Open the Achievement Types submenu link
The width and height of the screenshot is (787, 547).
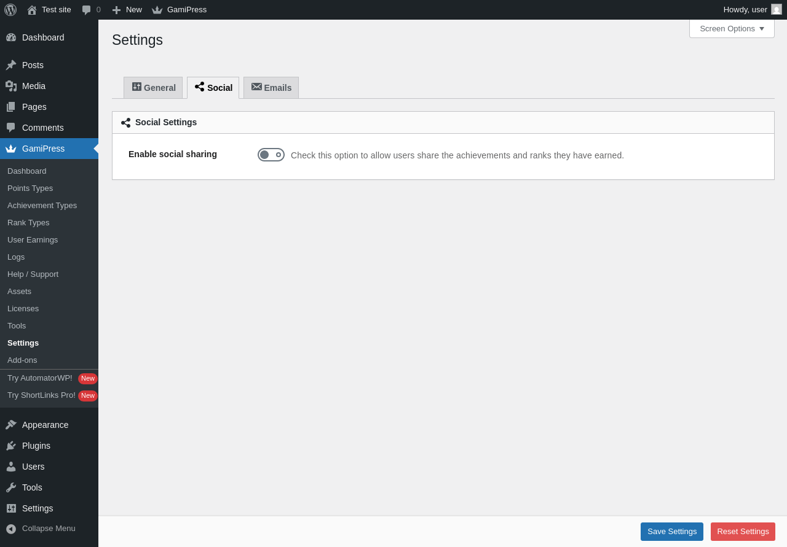[42, 206]
